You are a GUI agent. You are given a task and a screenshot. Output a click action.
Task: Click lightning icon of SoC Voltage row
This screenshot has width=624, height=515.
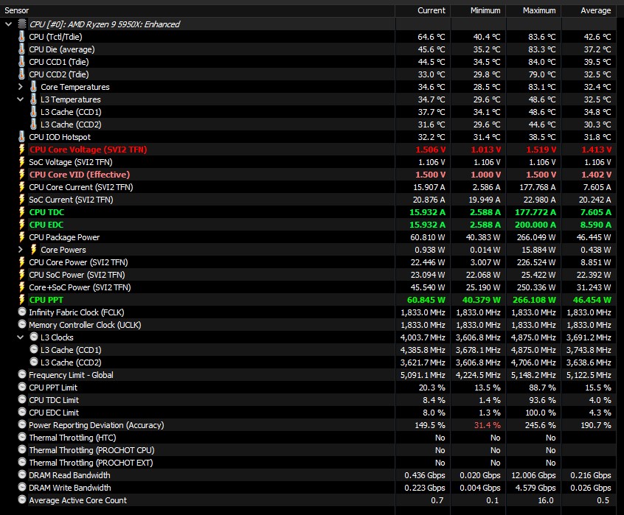point(22,162)
